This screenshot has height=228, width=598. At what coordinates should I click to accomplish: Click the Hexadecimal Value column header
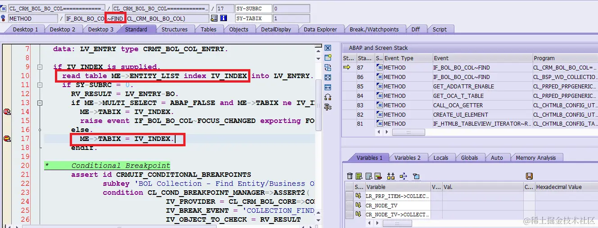pos(566,187)
